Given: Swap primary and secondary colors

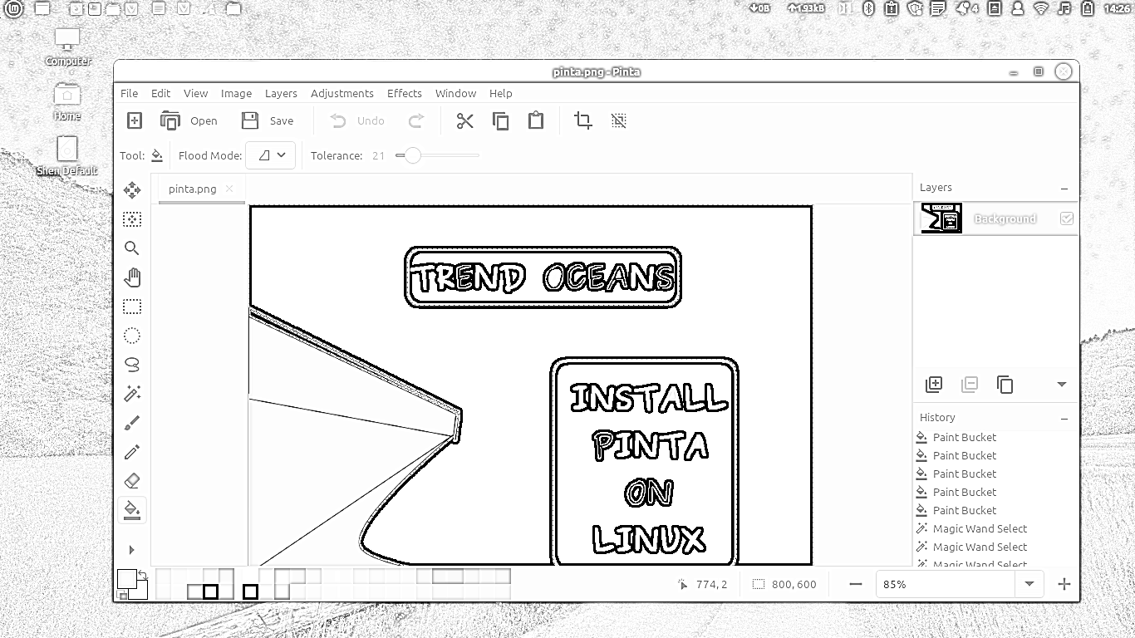Looking at the screenshot, I should (x=143, y=574).
